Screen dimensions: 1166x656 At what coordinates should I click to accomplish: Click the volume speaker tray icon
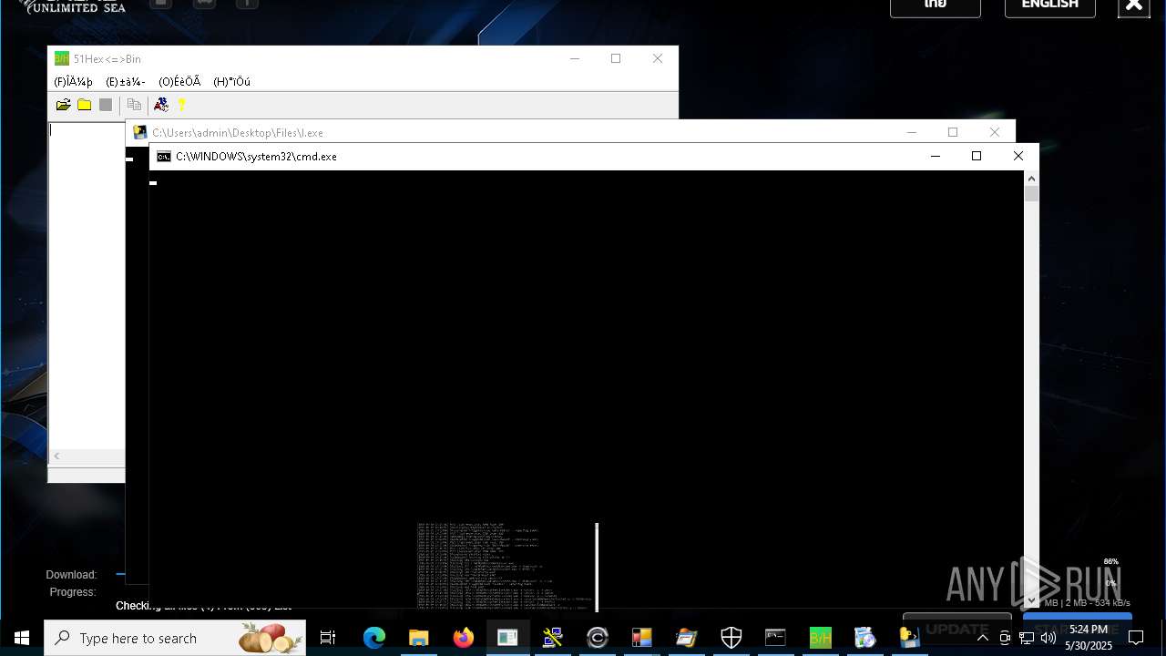point(1048,638)
